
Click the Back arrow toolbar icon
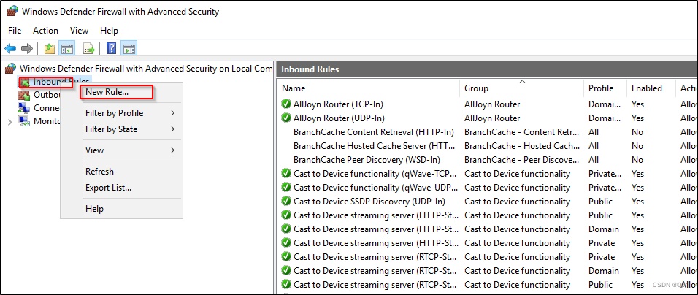tap(10, 48)
